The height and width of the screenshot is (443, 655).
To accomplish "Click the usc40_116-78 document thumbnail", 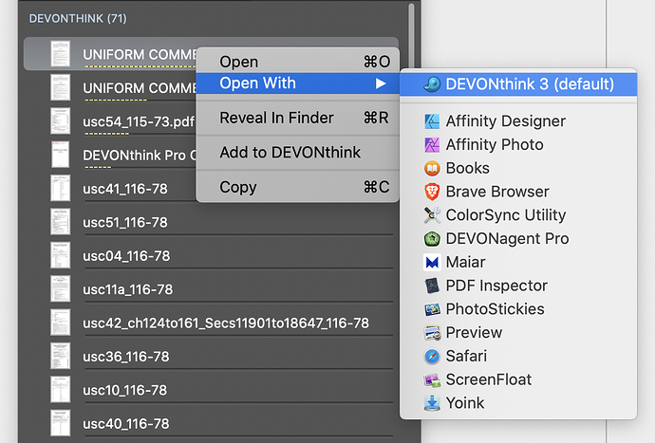I will pos(60,423).
